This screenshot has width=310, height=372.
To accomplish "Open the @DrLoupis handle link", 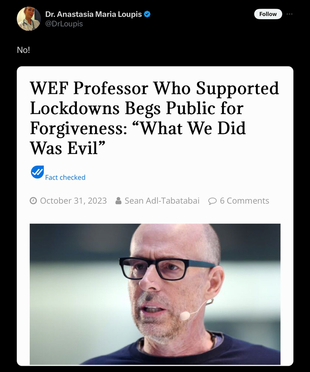I will click(x=64, y=24).
